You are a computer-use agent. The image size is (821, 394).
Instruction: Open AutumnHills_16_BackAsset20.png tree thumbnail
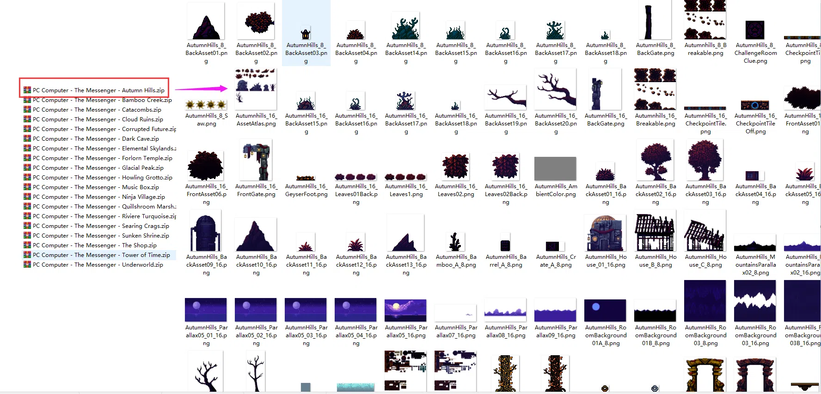555,89
